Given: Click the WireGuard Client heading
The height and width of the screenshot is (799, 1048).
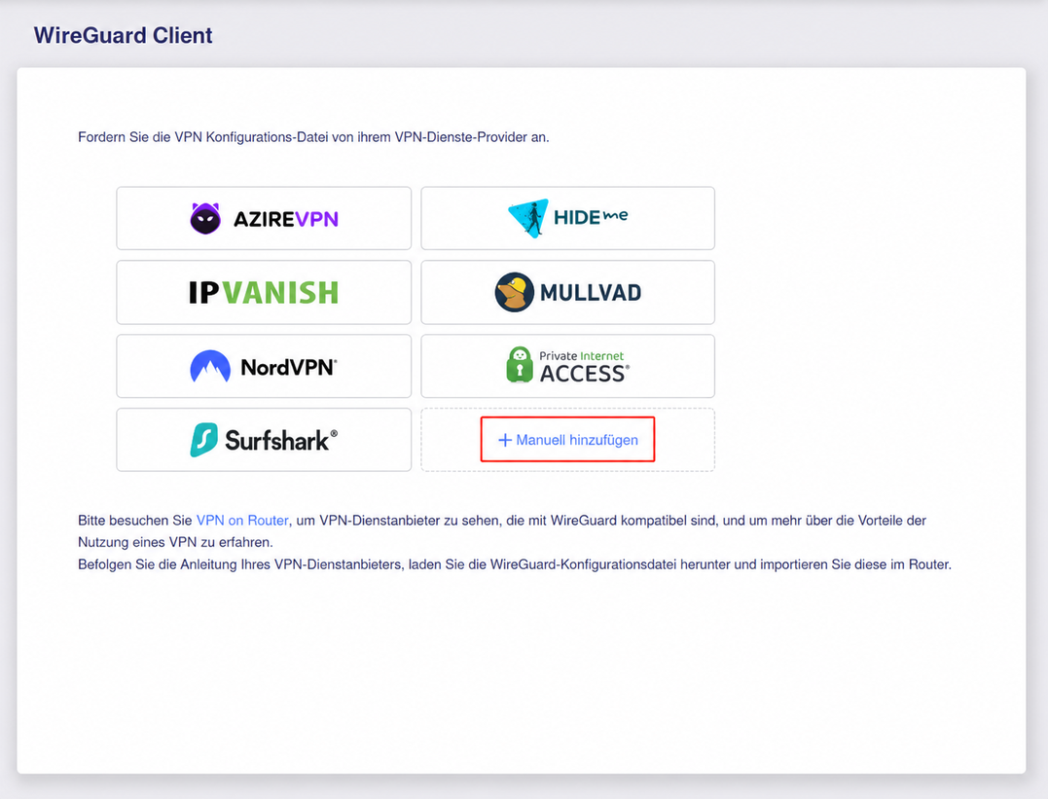Looking at the screenshot, I should tap(123, 35).
